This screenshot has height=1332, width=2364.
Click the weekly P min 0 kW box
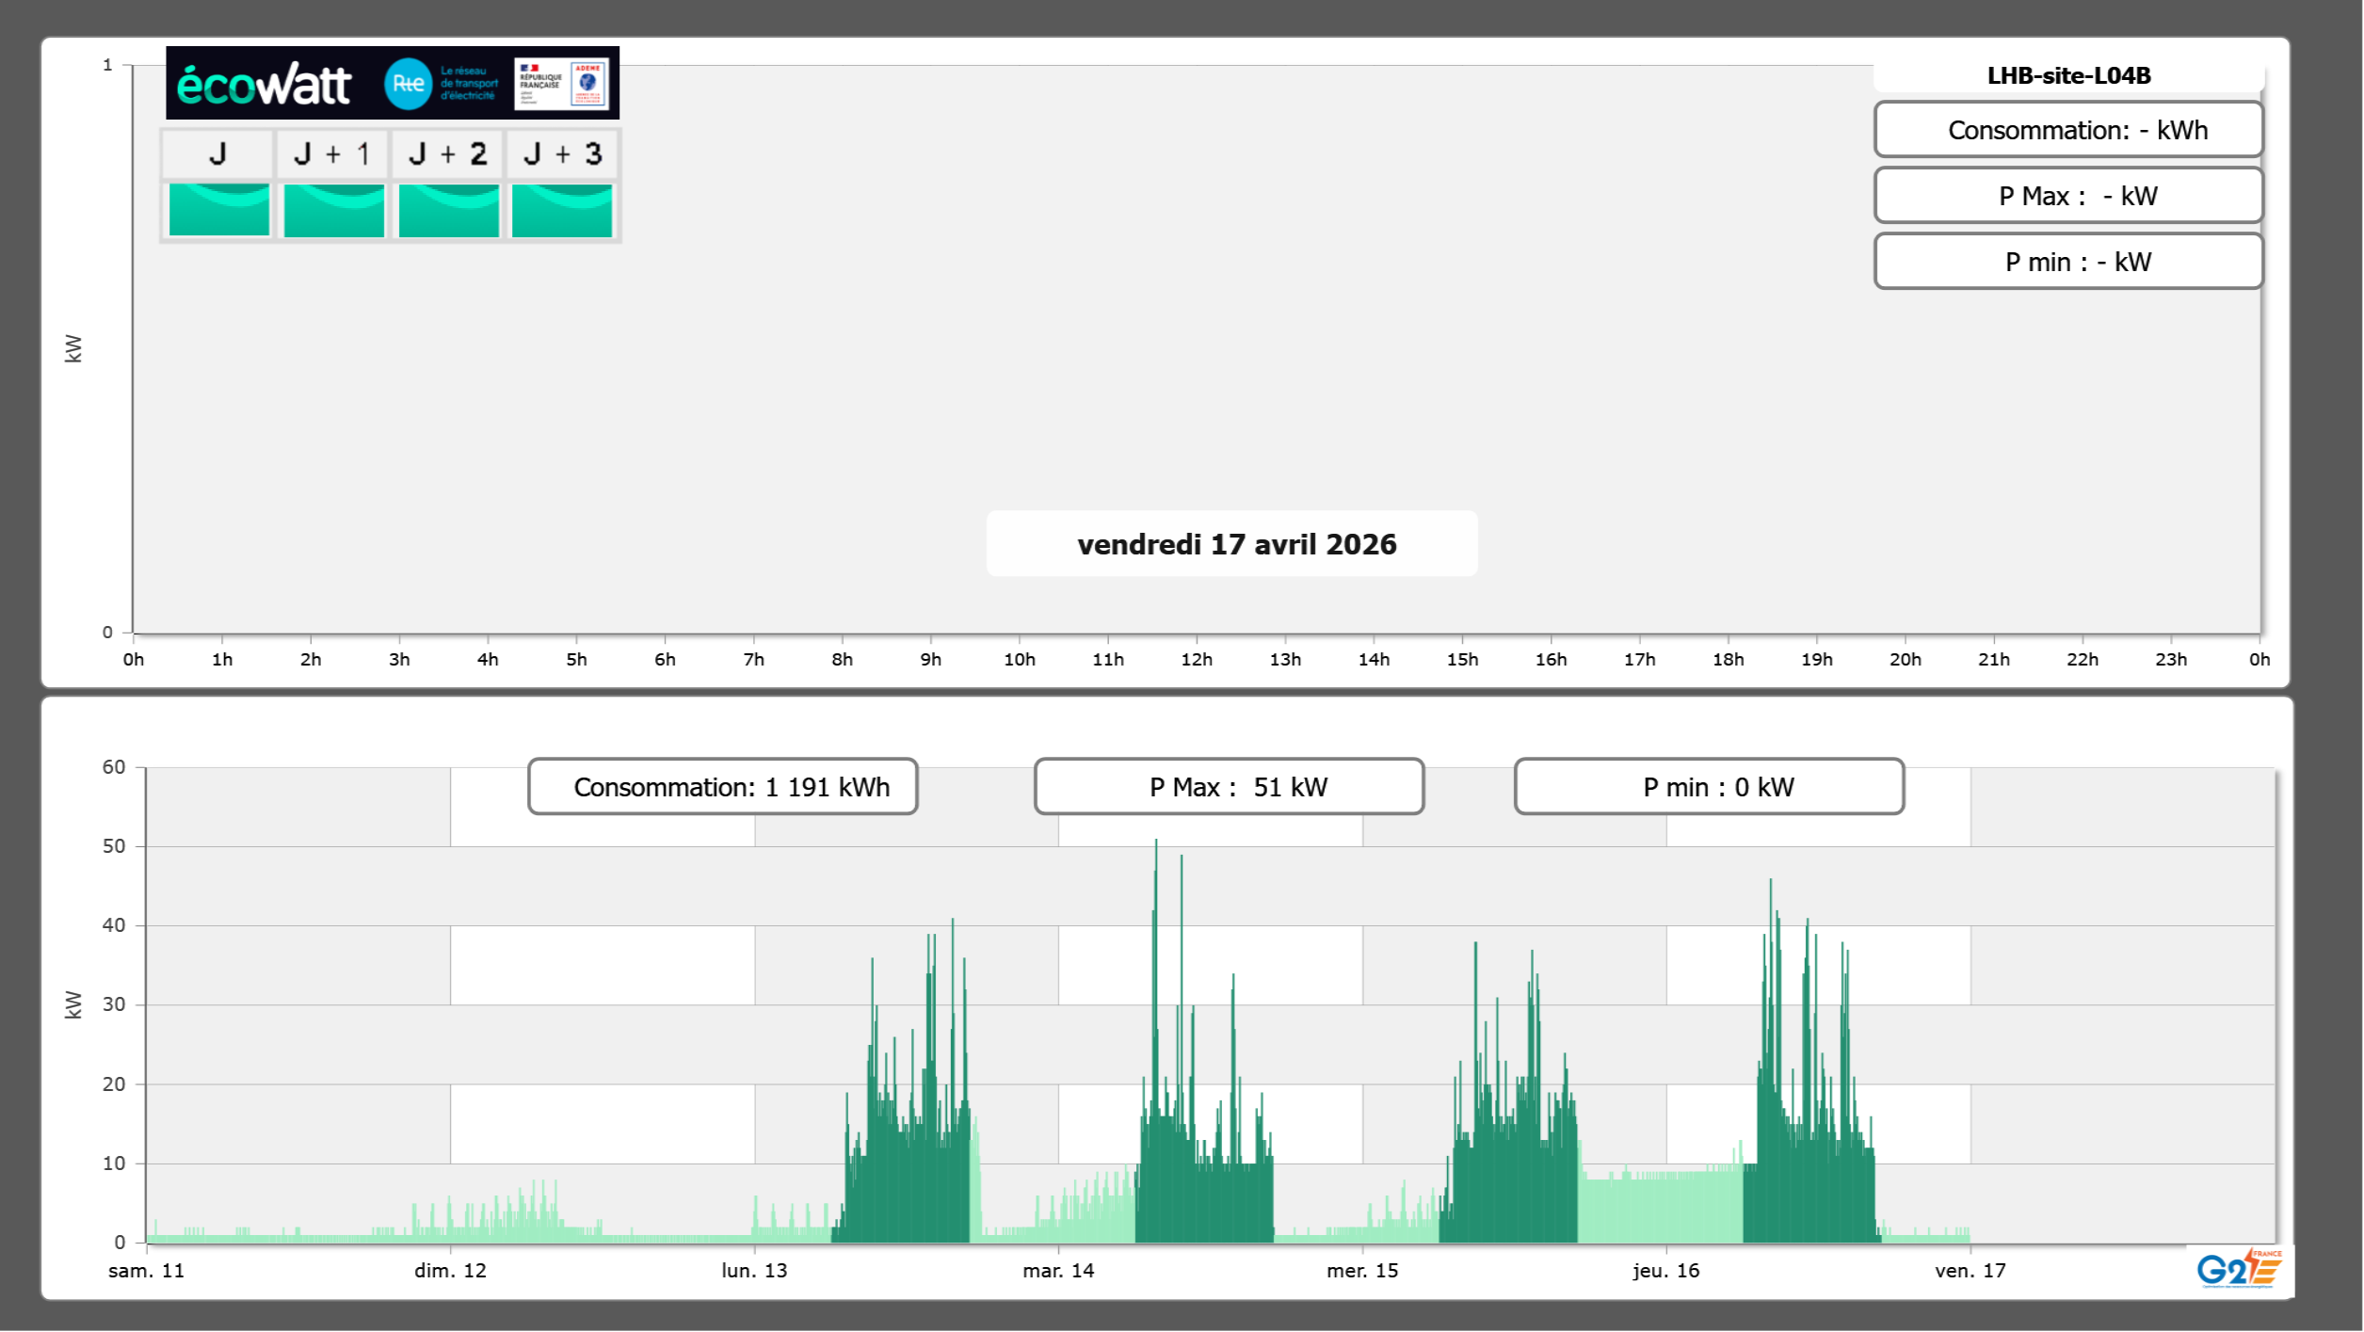(1709, 787)
